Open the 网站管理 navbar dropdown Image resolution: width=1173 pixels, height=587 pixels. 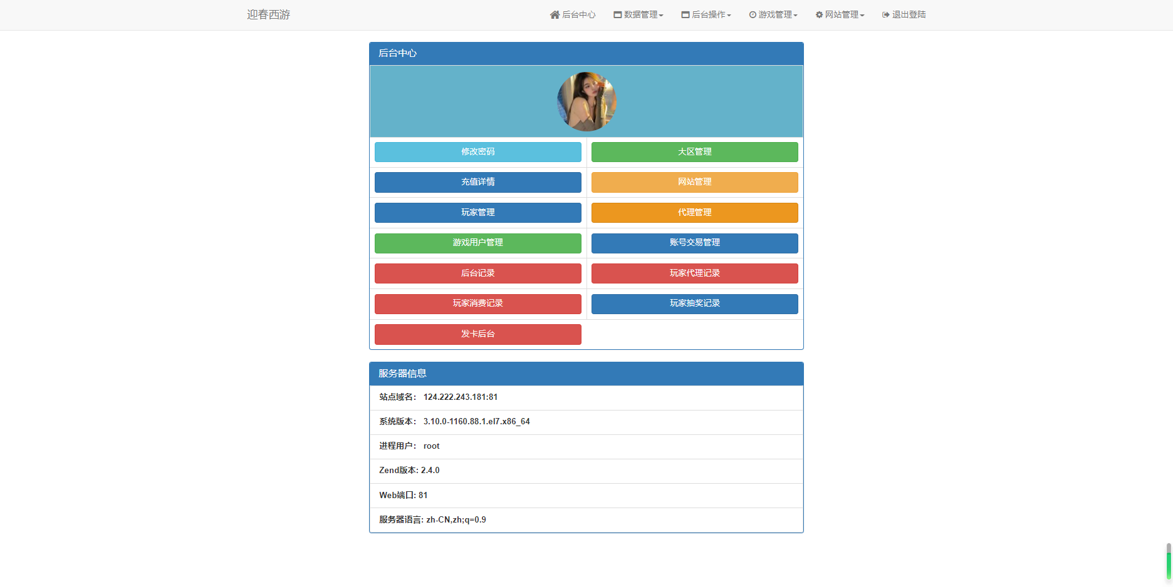[862, 15]
